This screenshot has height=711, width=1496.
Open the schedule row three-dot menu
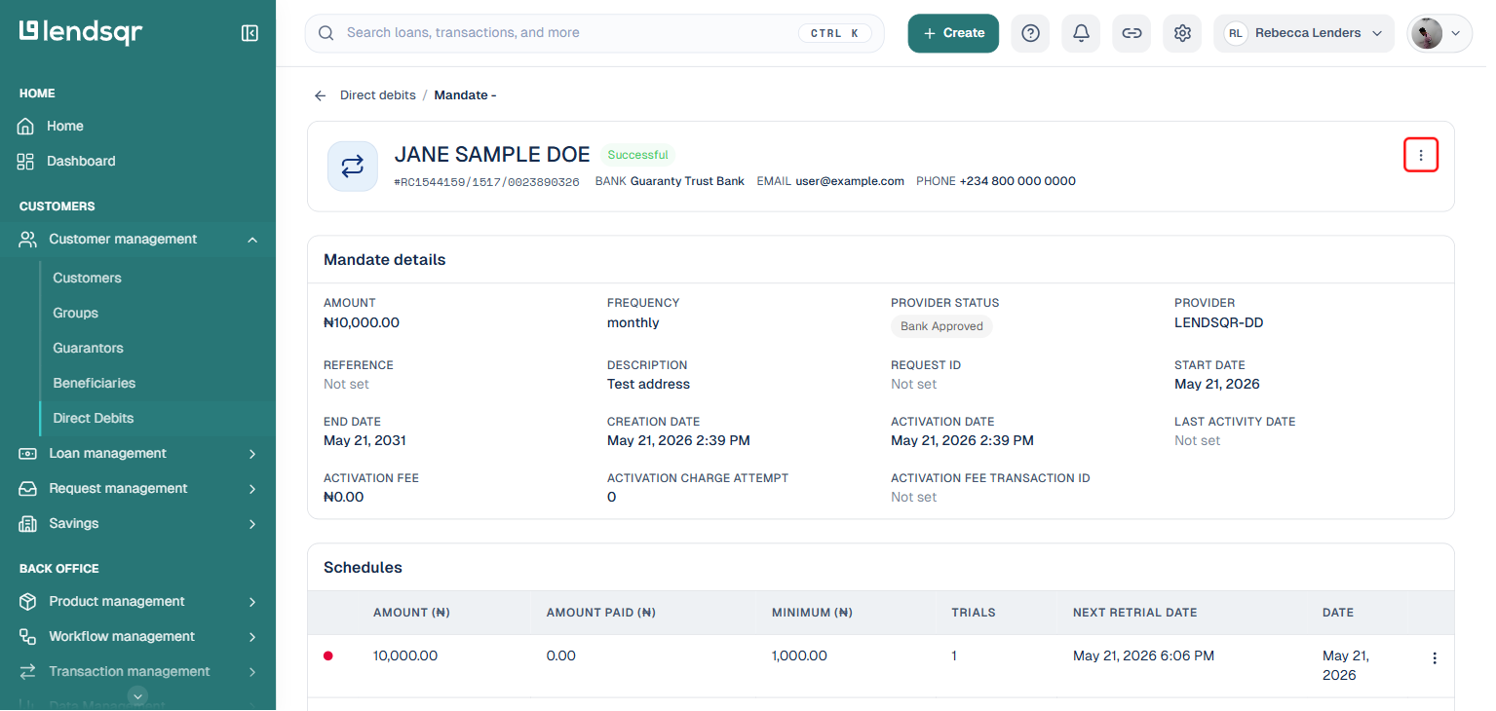tap(1435, 658)
